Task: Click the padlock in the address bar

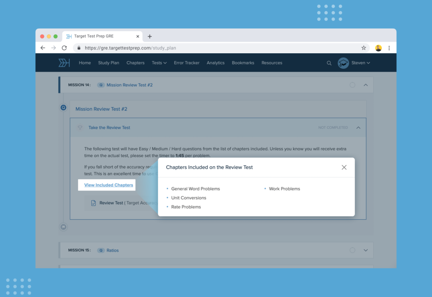Action: click(78, 48)
